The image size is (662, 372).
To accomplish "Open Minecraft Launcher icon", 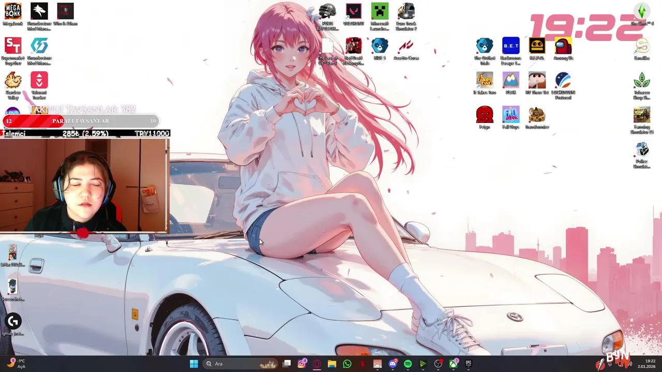I will (380, 11).
